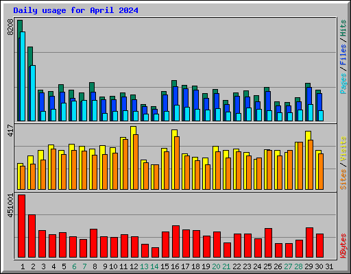The width and height of the screenshot is (351, 274).
Task: Click the orange Sites bar for day 16
Action: click(x=177, y=163)
